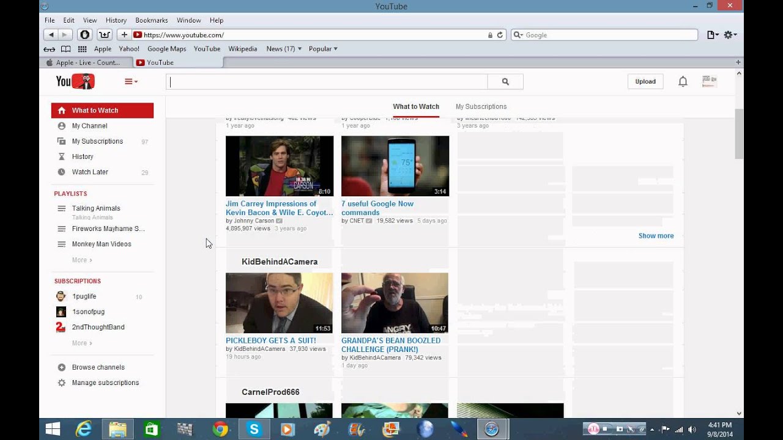The width and height of the screenshot is (783, 440).
Task: Click into the YouTube search box
Action: (x=327, y=81)
